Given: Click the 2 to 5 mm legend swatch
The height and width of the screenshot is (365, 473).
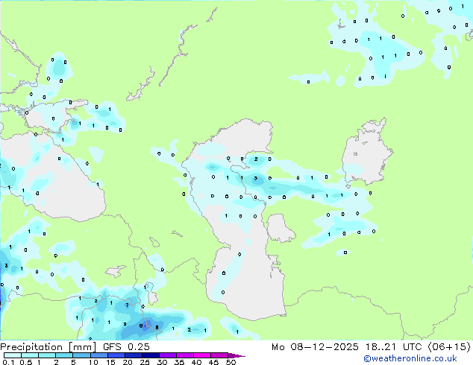Looking at the screenshot, I should (x=64, y=355).
